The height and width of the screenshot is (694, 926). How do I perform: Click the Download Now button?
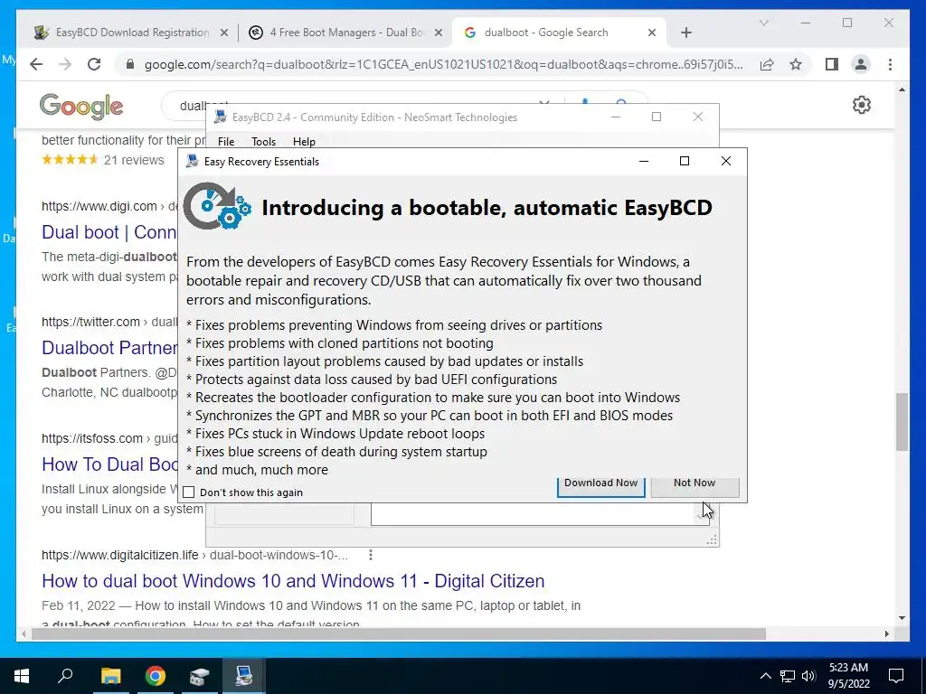[600, 485]
